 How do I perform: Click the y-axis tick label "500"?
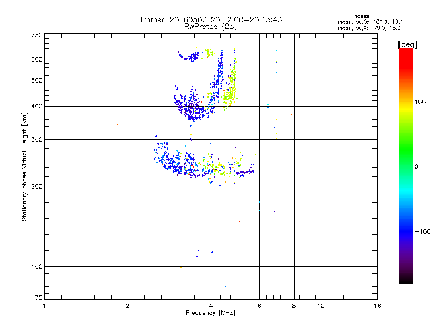pos(37,80)
